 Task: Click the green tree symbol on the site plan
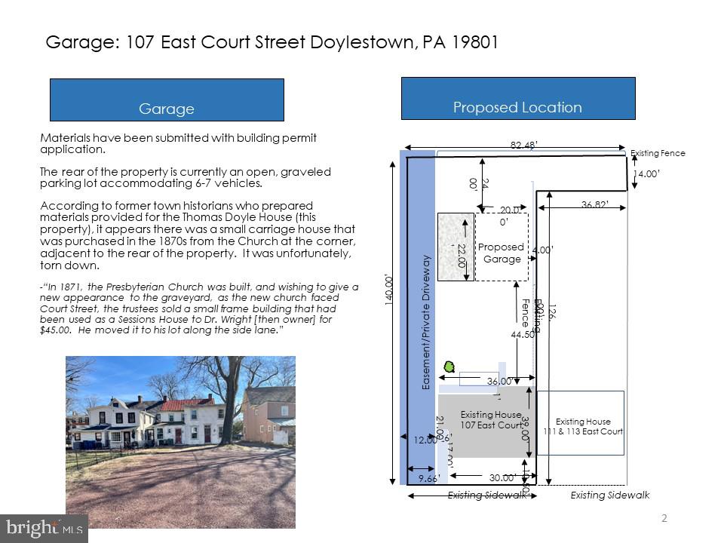tap(450, 367)
